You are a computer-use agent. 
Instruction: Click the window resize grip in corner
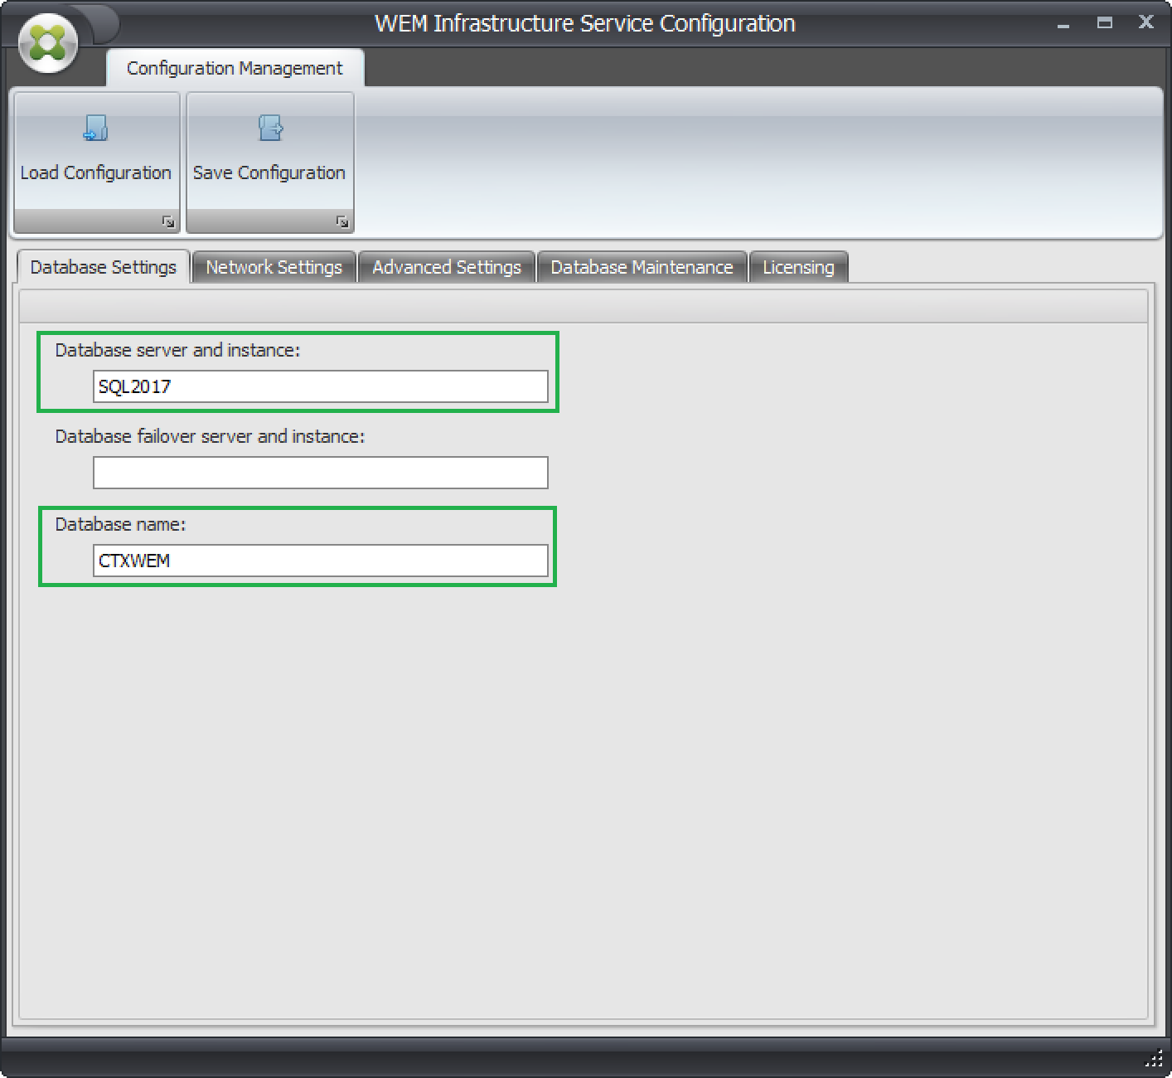1155,1059
